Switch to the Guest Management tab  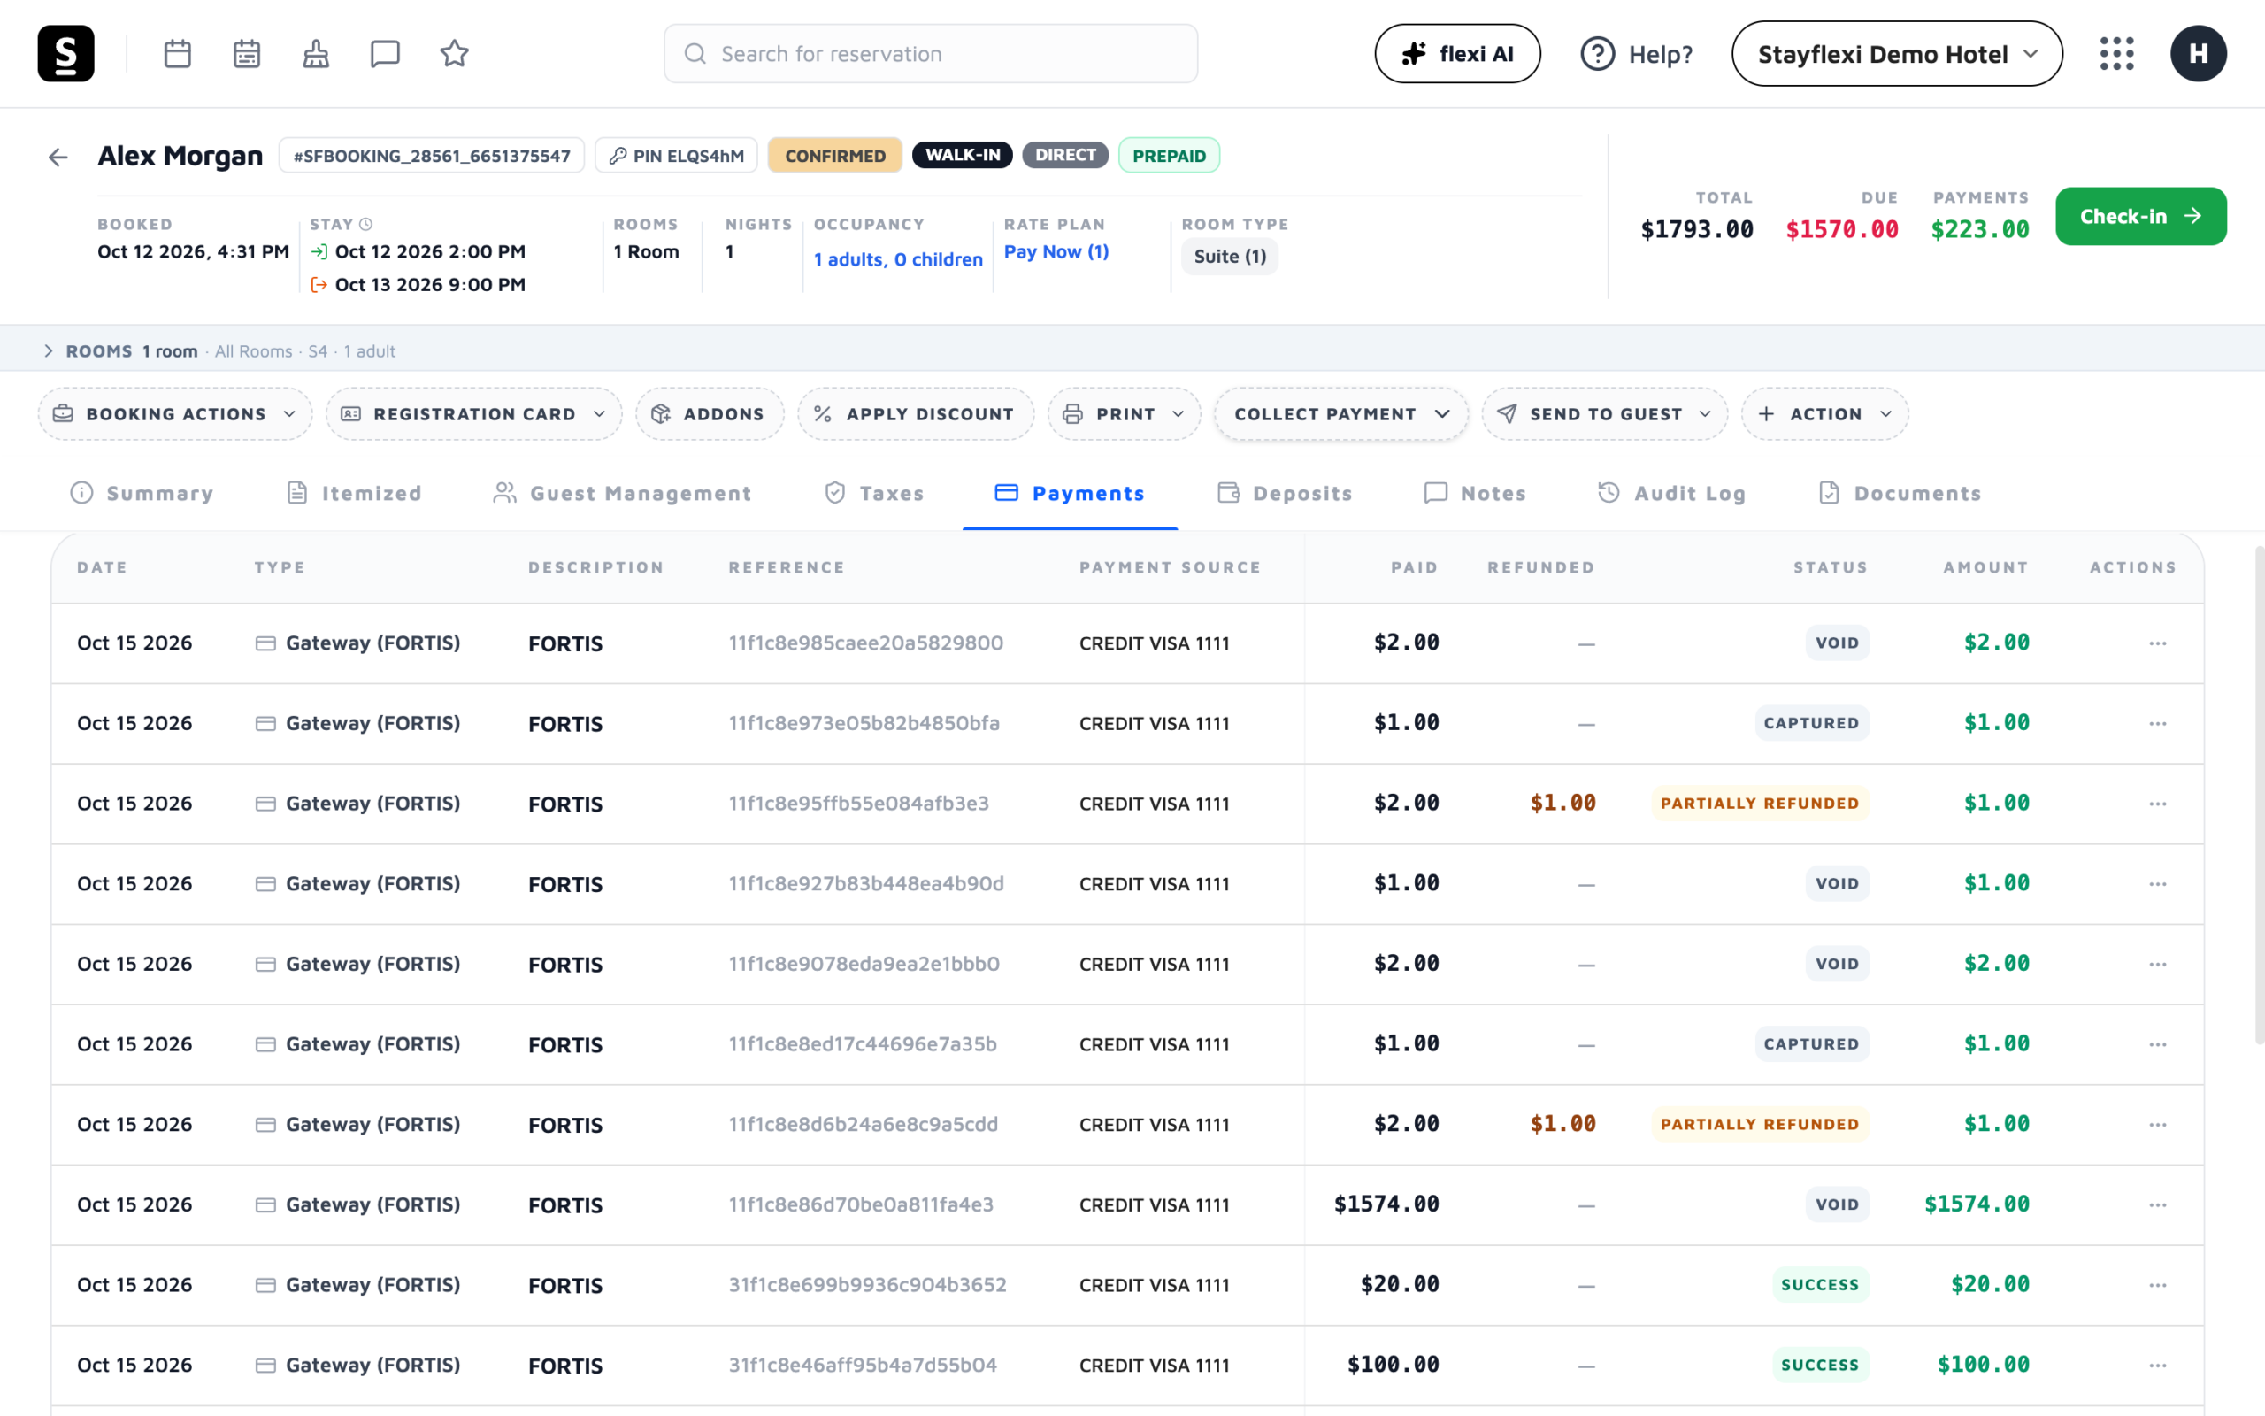[622, 494]
